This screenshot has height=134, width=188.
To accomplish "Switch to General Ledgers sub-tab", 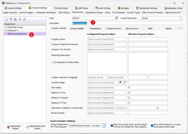I will click(26, 13).
